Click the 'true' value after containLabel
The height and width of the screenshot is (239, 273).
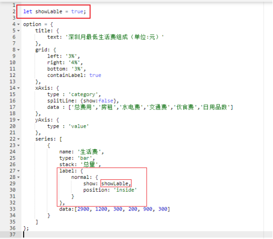click(95, 75)
